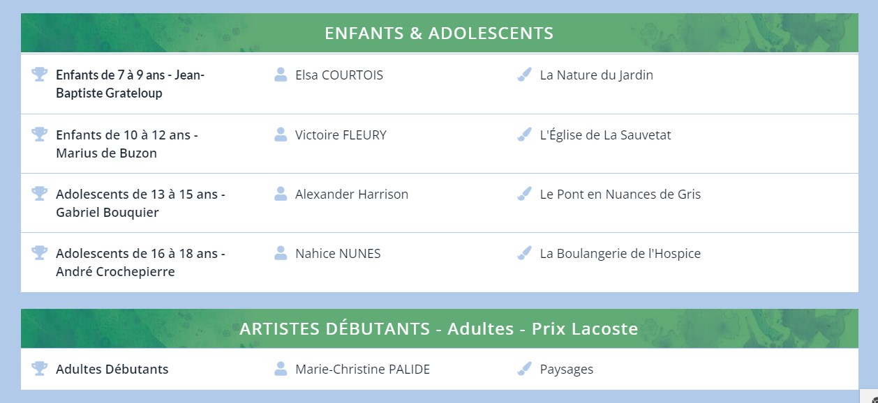878x403 pixels.
Task: Click the Adultes Débutants category label
Action: [112, 370]
